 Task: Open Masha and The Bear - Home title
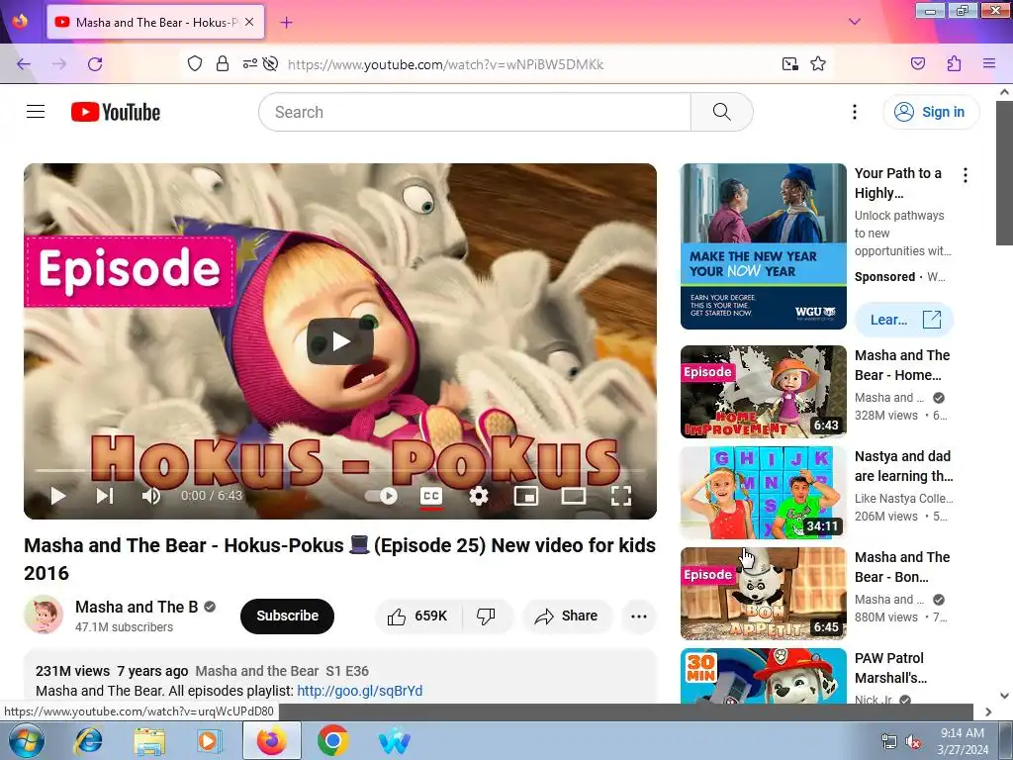coord(902,365)
